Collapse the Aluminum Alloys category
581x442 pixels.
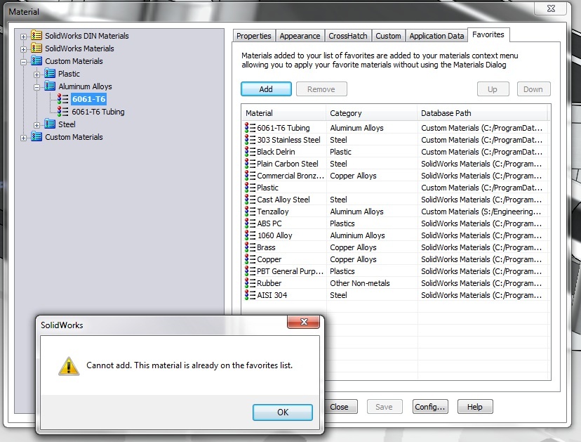[36, 87]
